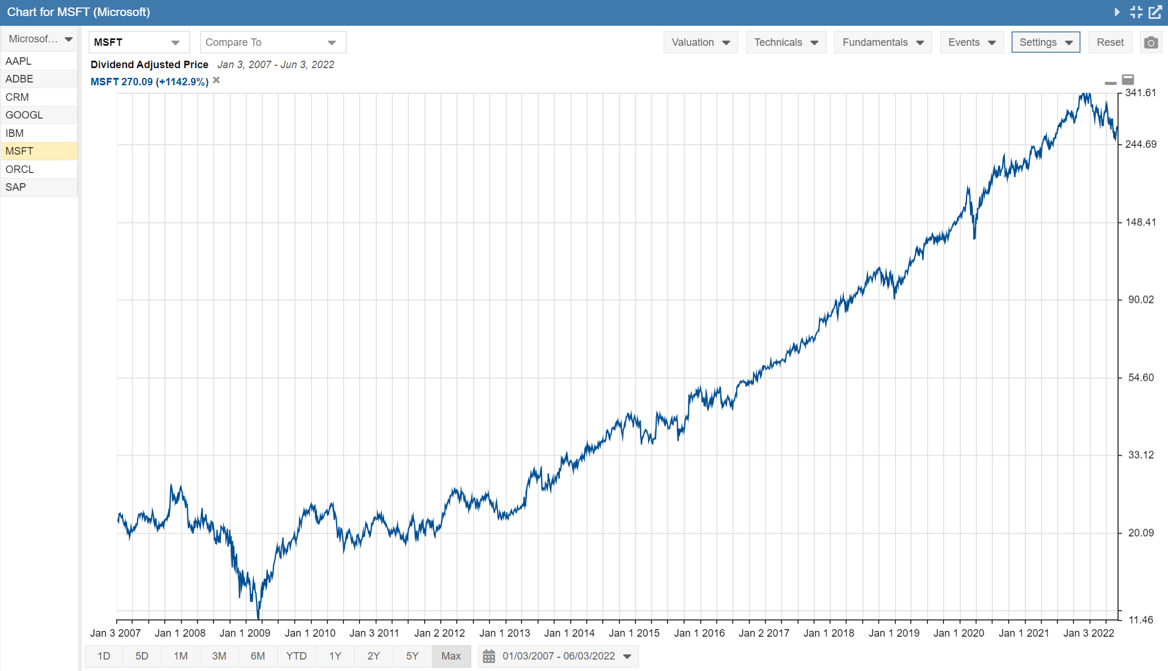The width and height of the screenshot is (1168, 671).
Task: Switch to the 5Y time range
Action: (412, 656)
